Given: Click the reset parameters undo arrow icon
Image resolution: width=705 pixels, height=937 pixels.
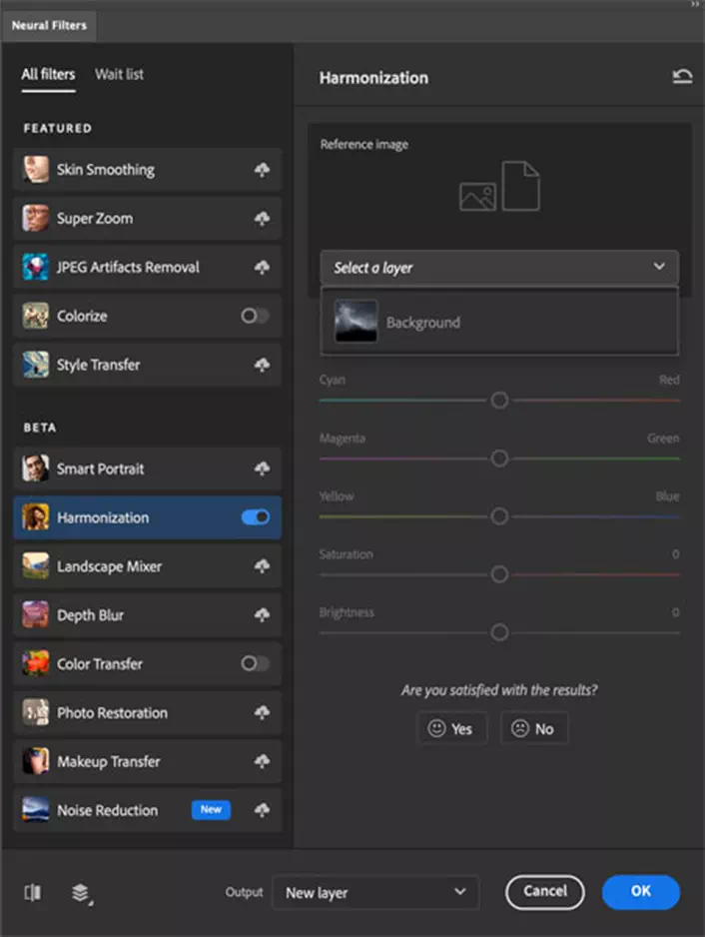Looking at the screenshot, I should [x=682, y=77].
